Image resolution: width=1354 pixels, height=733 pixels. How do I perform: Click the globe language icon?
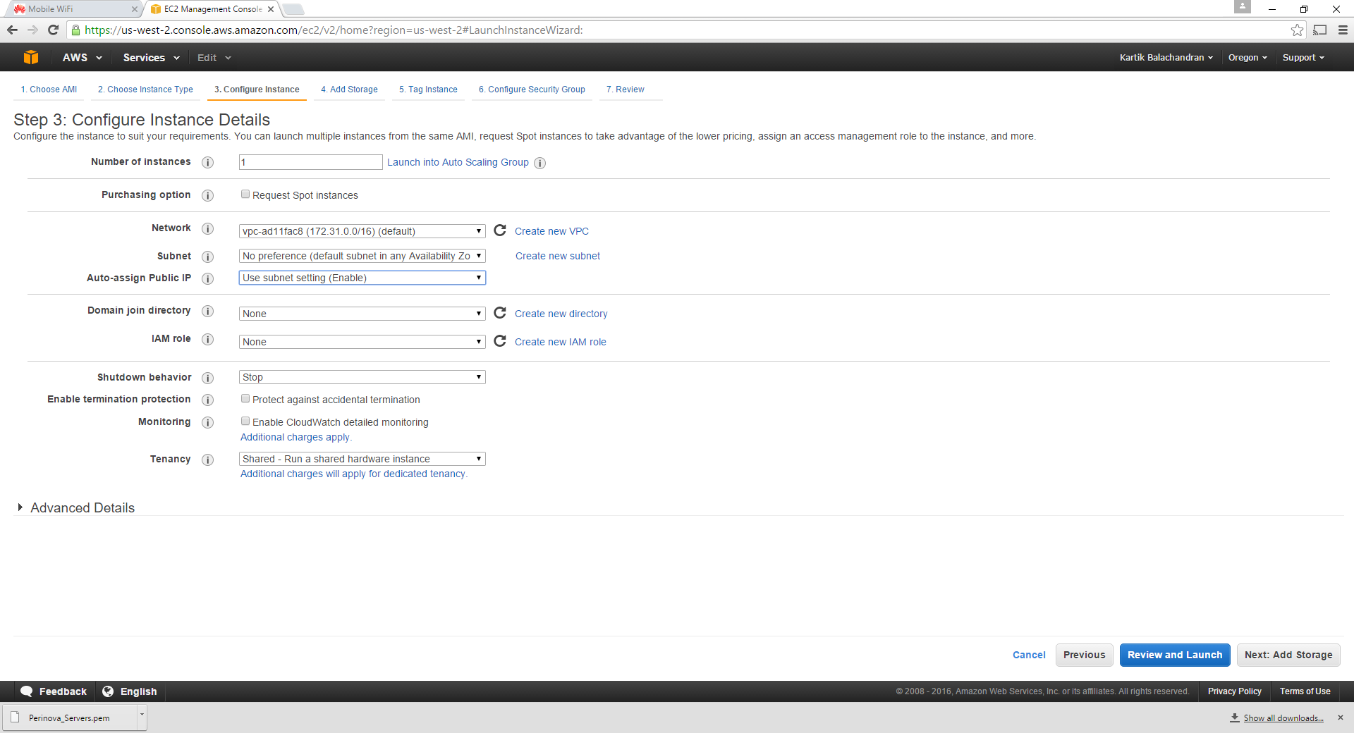tap(108, 691)
